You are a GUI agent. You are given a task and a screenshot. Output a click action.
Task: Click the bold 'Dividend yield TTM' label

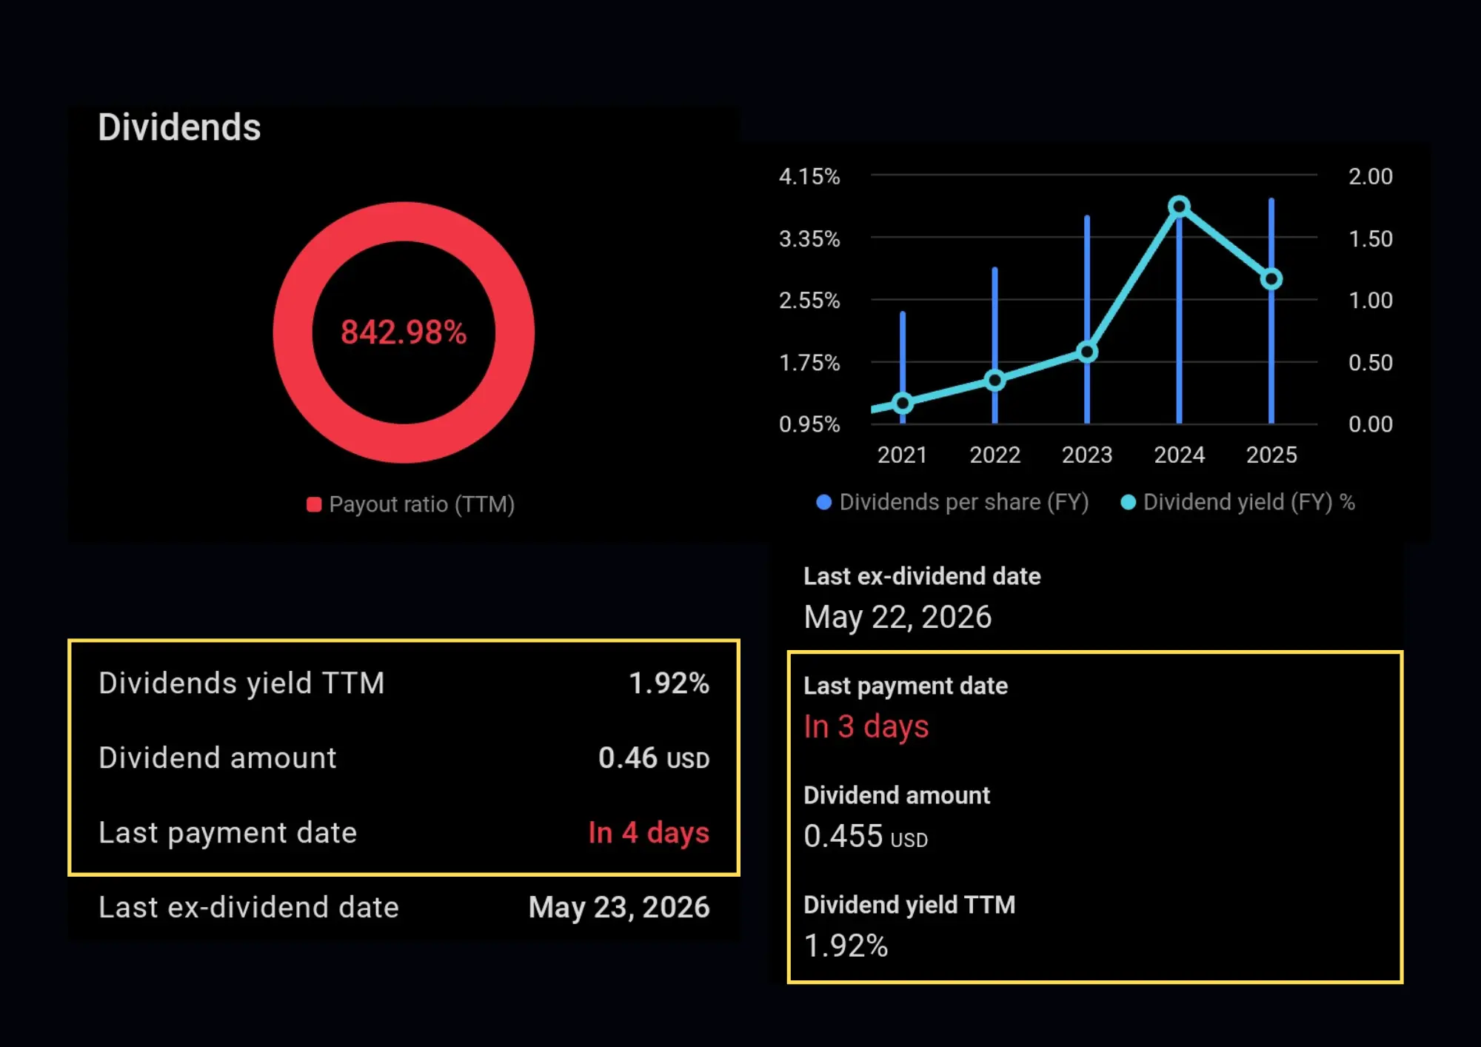point(909,905)
